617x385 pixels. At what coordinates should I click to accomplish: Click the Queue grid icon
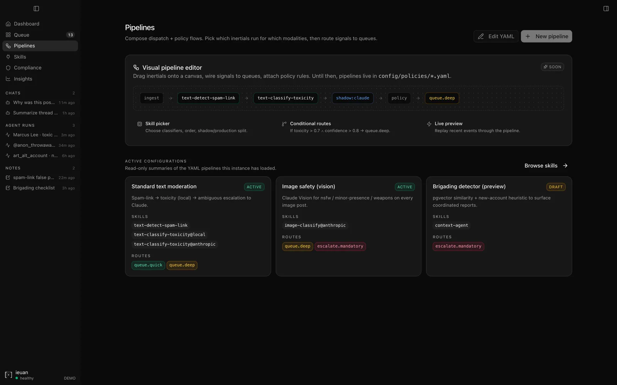click(x=8, y=35)
